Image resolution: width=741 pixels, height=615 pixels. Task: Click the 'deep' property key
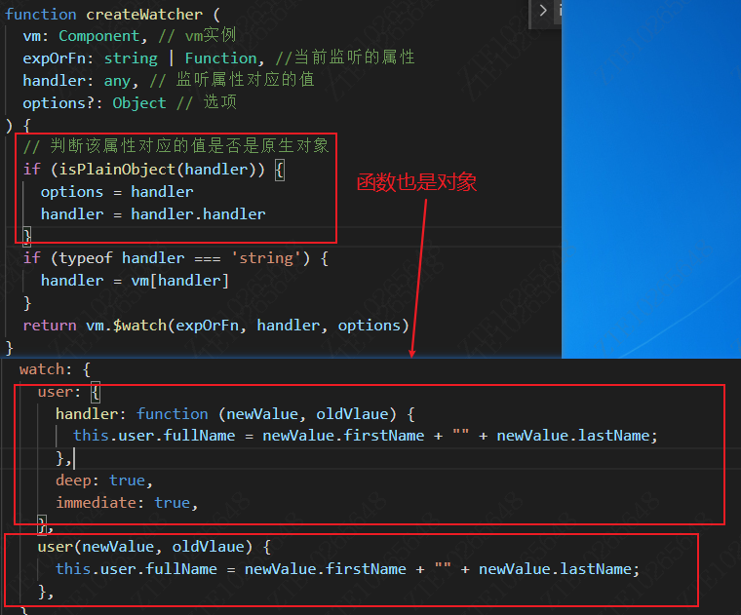74,480
